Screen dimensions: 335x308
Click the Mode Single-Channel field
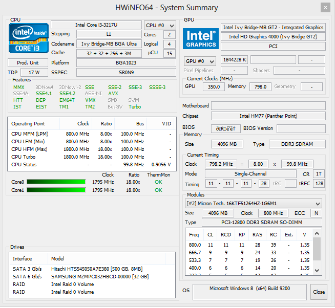click(250, 174)
